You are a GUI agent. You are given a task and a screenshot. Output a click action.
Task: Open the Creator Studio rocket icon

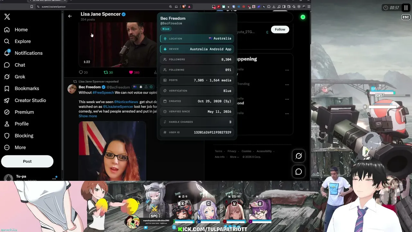(x=7, y=100)
